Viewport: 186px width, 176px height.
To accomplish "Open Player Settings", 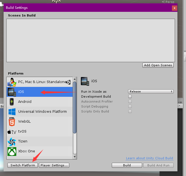I will pyautogui.click(x=54, y=165).
